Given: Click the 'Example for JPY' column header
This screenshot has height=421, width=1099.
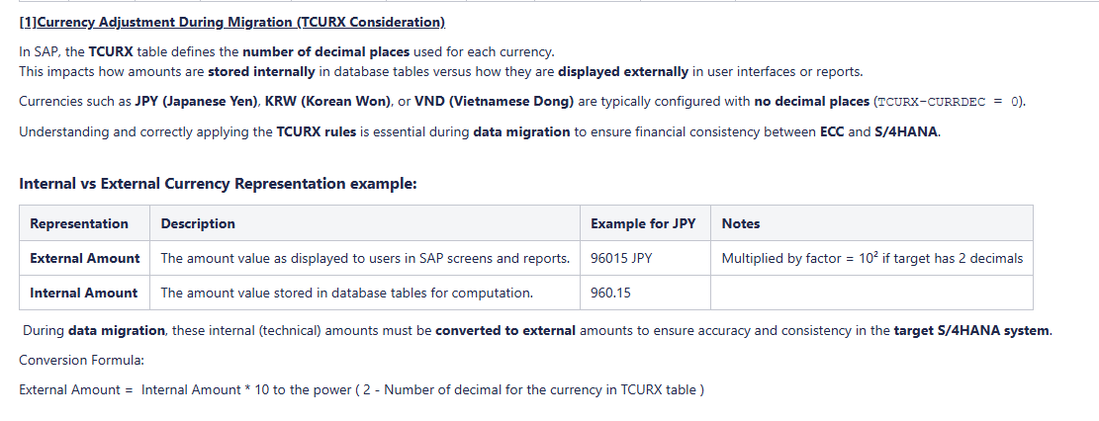Looking at the screenshot, I should click(643, 223).
